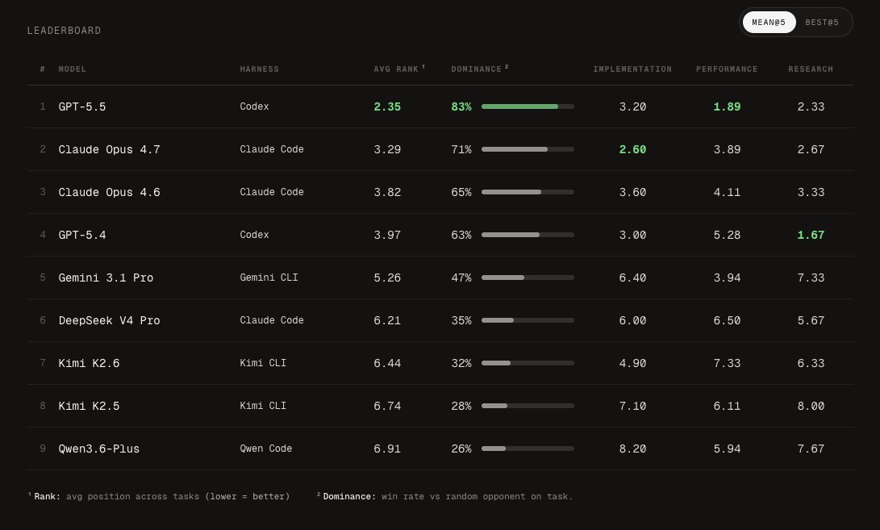The height and width of the screenshot is (530, 880).
Task: Sort by the RESEARCH column header
Action: pyautogui.click(x=811, y=69)
